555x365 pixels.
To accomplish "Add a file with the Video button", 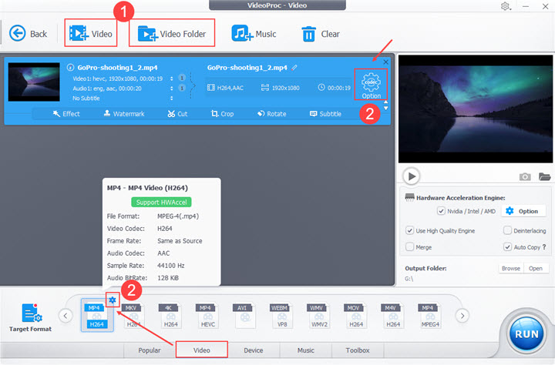I will click(91, 33).
